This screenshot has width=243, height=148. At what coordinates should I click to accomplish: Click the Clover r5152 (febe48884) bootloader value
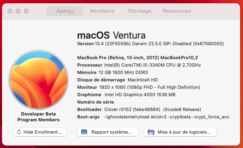[132, 109]
